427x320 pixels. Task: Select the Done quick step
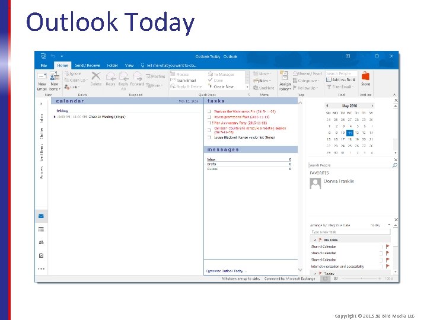(x=215, y=80)
